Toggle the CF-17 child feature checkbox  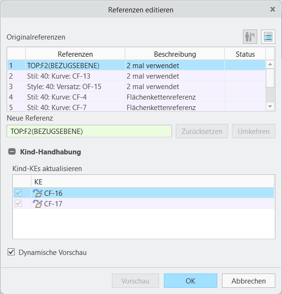(x=19, y=203)
